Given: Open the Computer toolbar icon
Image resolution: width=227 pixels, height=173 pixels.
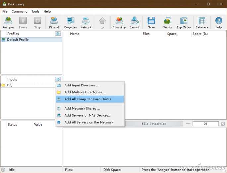Looking at the screenshot, I should pyautogui.click(x=71, y=23).
